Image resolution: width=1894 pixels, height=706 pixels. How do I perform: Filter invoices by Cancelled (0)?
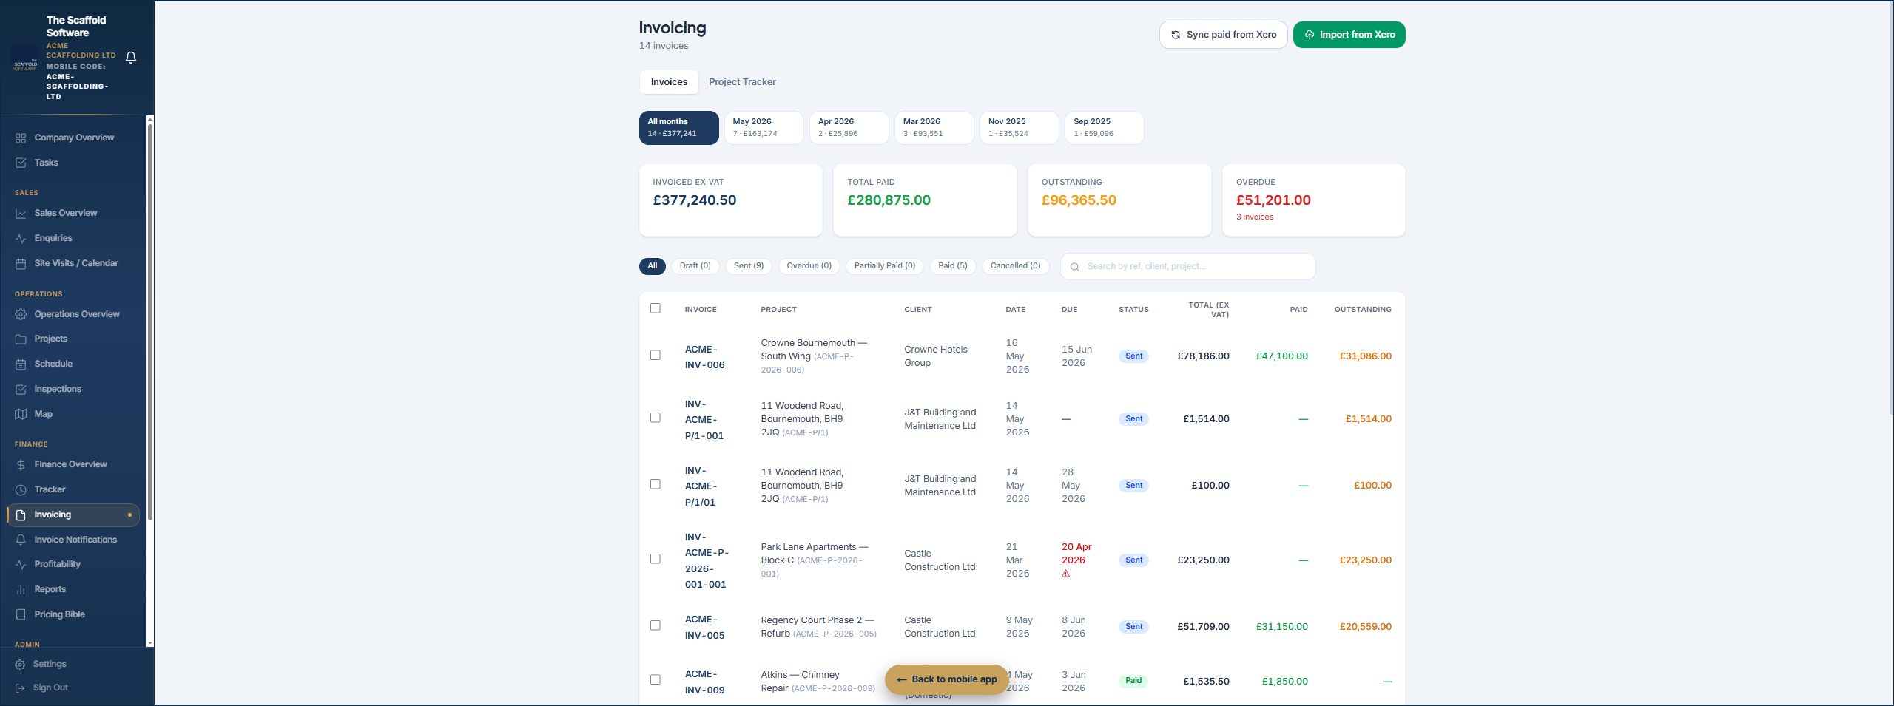pos(1016,266)
